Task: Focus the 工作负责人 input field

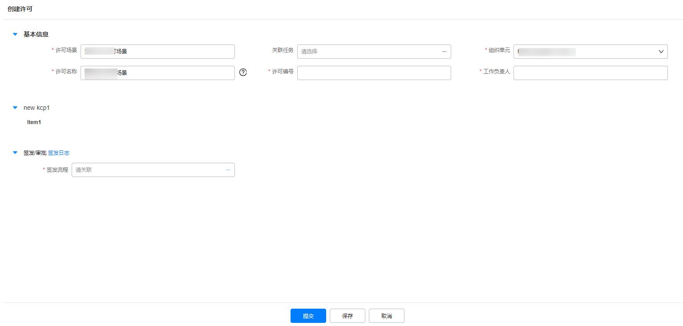Action: point(590,73)
